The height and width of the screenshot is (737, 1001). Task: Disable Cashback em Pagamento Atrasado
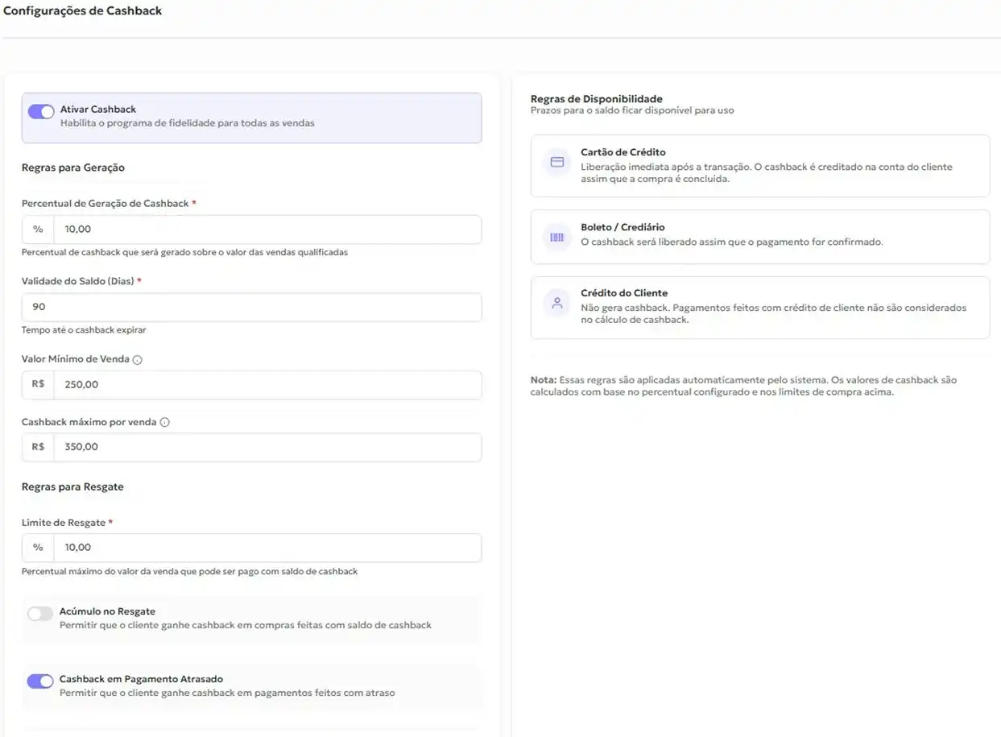click(x=39, y=681)
